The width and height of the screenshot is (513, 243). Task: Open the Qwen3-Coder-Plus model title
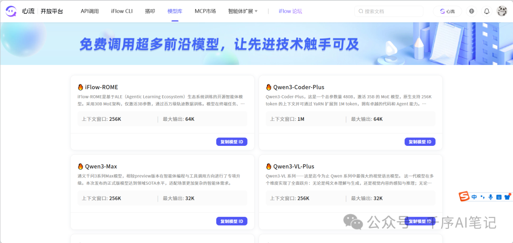tap(299, 87)
